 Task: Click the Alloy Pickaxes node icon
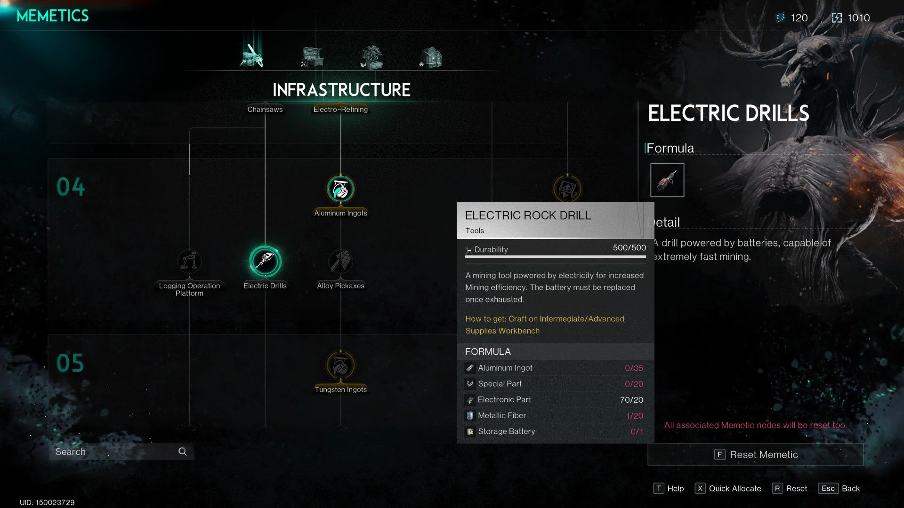point(340,261)
